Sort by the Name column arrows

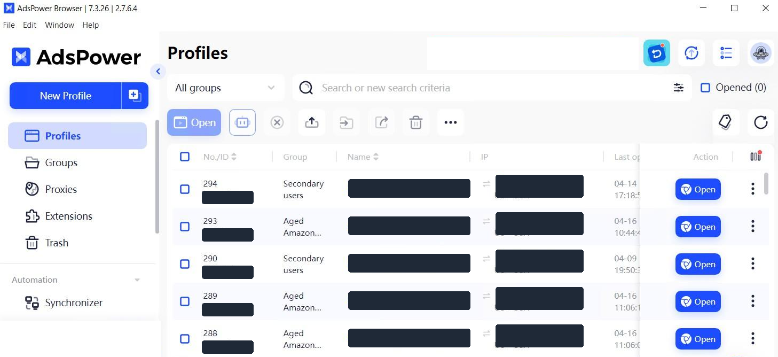376,157
